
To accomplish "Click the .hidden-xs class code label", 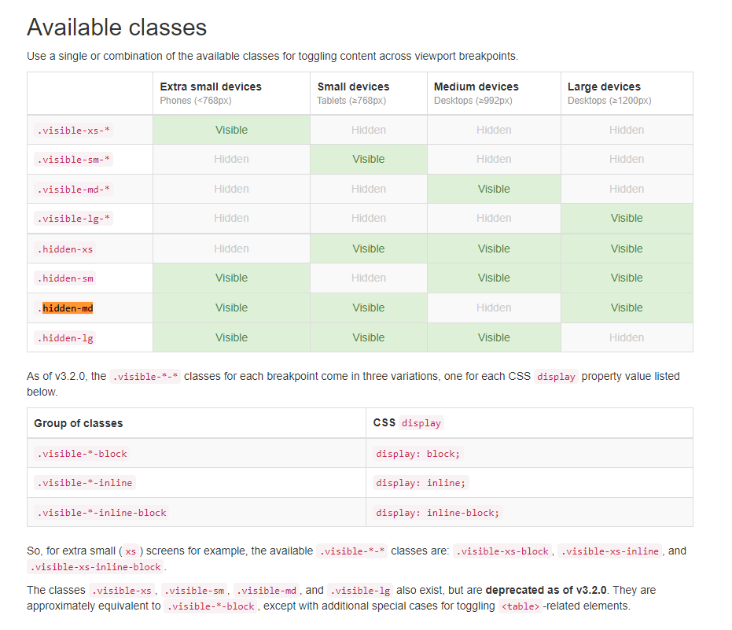I will (x=65, y=249).
